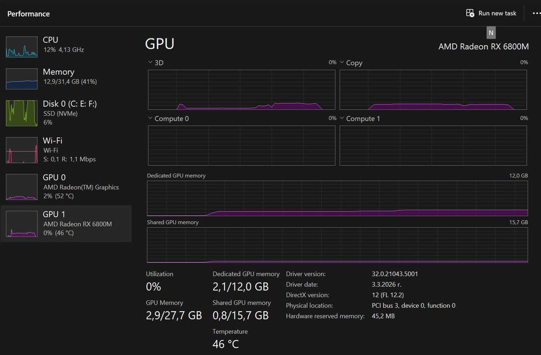The height and width of the screenshot is (355, 541).
Task: Click the 12,9/31,4 GB (41%) memory reading
Action: click(x=70, y=82)
